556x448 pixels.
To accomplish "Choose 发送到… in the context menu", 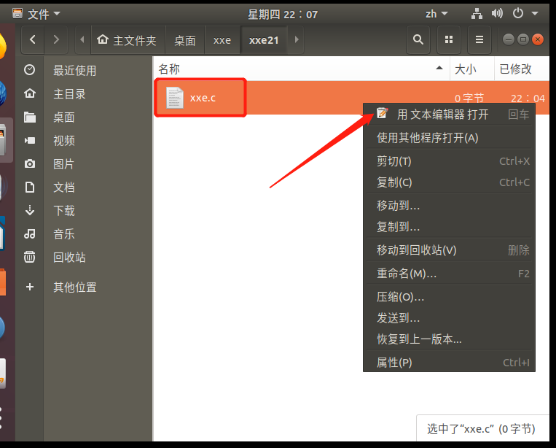I will (450, 317).
